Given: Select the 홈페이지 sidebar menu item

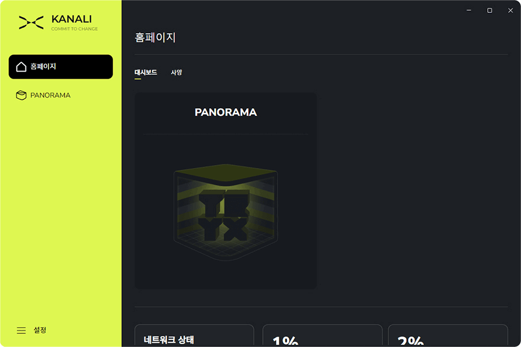Looking at the screenshot, I should 61,67.
